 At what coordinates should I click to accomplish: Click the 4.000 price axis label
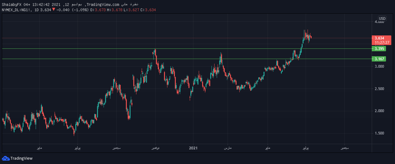[x=379, y=22]
